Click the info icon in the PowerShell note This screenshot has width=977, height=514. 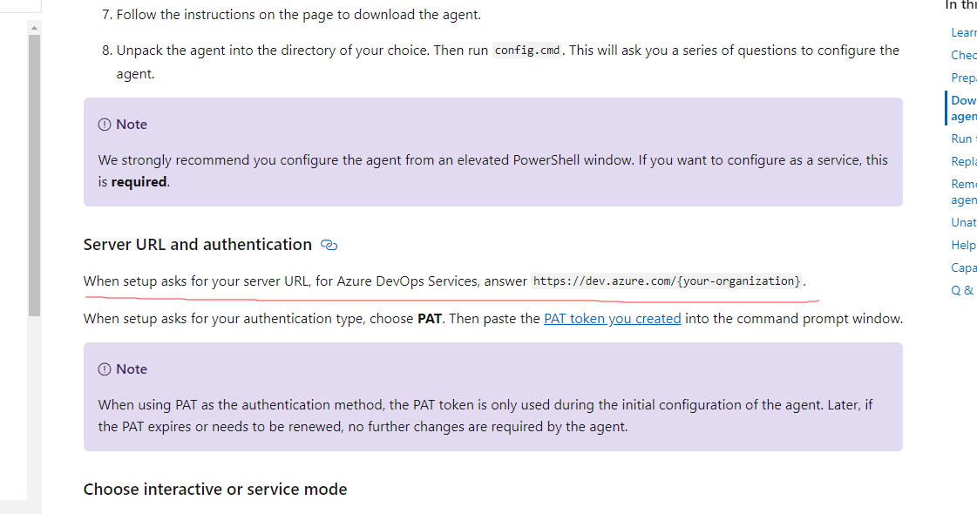105,125
